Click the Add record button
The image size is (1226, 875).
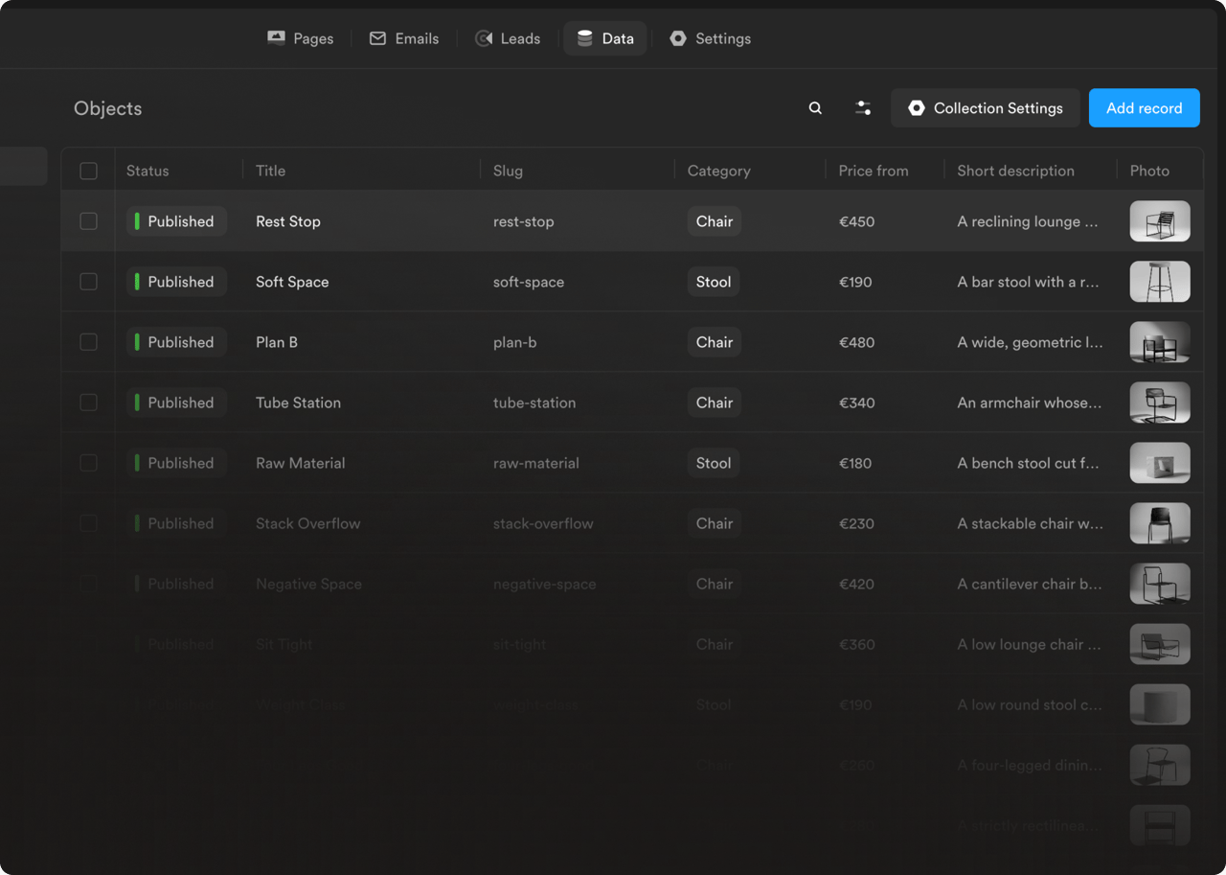click(x=1144, y=108)
